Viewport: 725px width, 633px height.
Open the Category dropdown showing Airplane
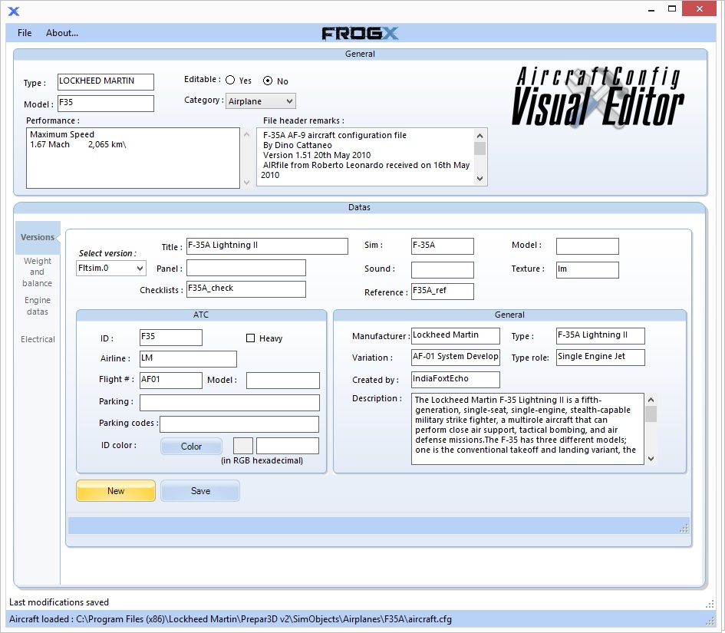click(x=261, y=101)
